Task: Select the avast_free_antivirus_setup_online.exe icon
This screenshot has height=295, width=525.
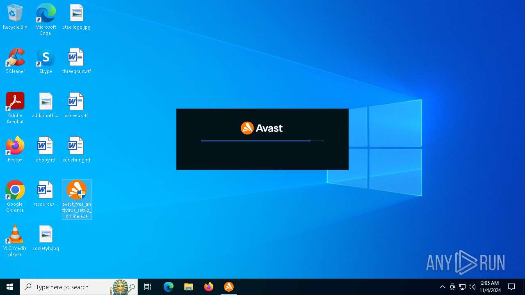Action: pyautogui.click(x=77, y=200)
